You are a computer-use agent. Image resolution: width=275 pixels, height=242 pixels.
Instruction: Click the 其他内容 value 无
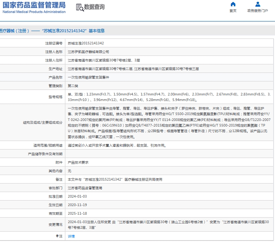[x=69, y=171]
